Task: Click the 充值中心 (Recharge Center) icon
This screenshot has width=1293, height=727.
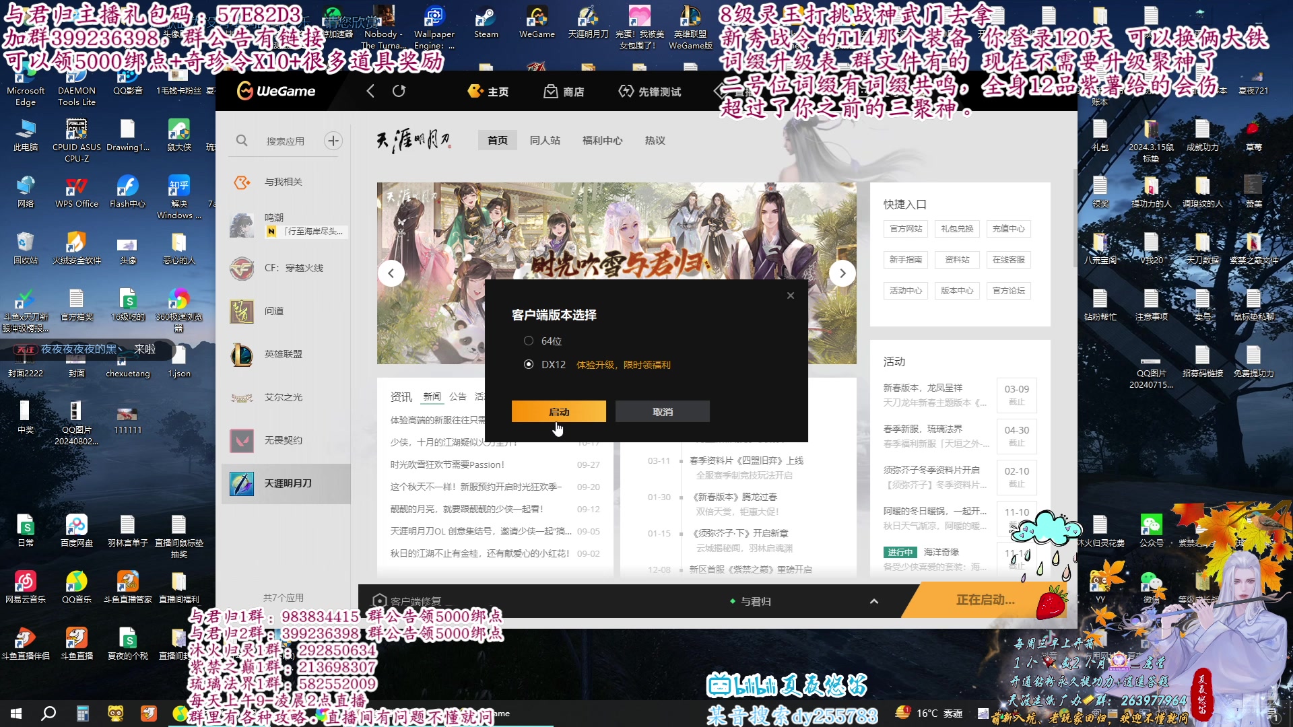Action: click(x=1008, y=228)
